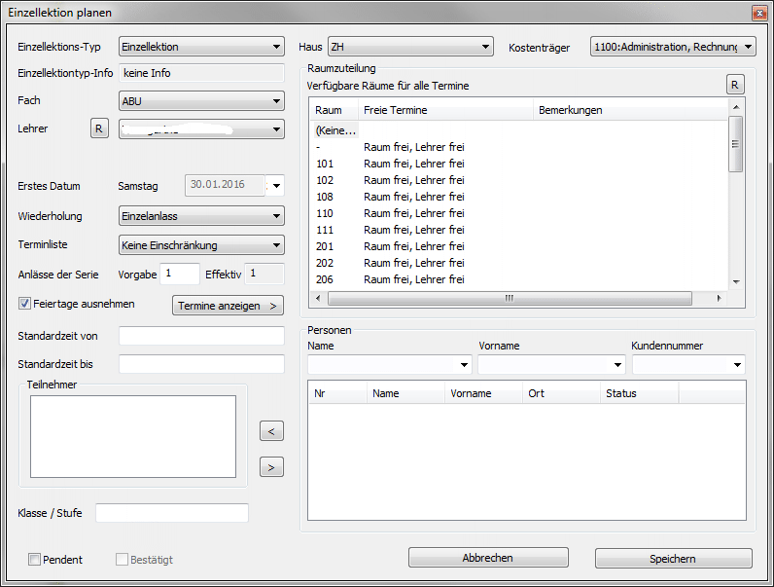Click the Termine anzeigen button
Screen dimensions: 774x587
(x=228, y=306)
